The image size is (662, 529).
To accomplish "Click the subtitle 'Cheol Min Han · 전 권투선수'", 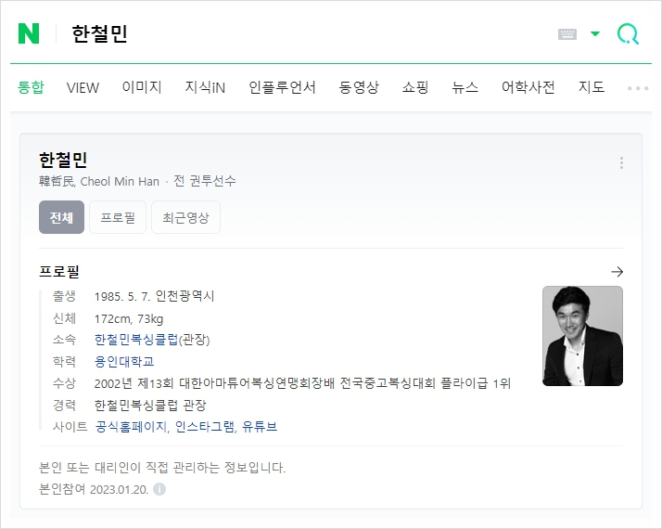I will point(158,181).
